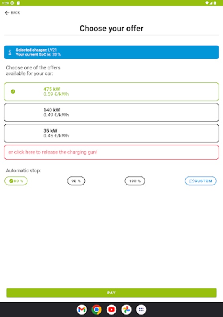The height and width of the screenshot is (317, 223).
Task: Select the 35 kW offer
Action: coord(111,134)
